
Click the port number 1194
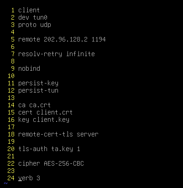[x=99, y=39]
